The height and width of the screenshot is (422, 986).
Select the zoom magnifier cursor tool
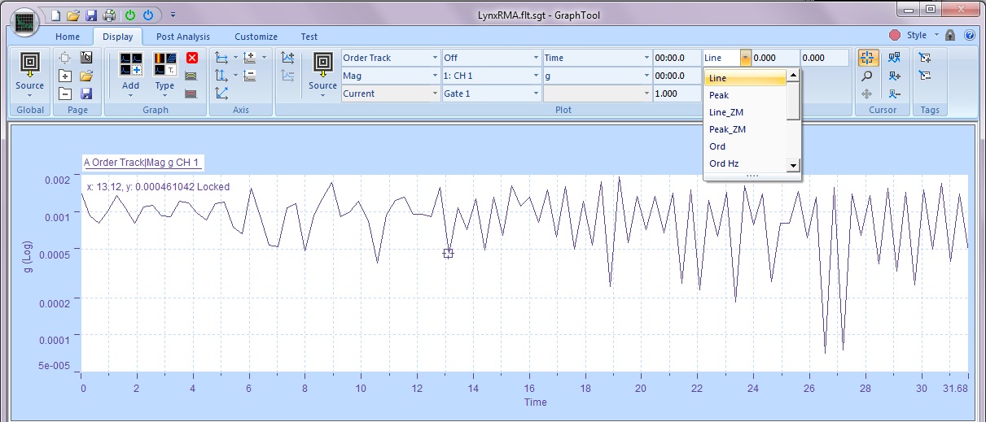[x=868, y=76]
